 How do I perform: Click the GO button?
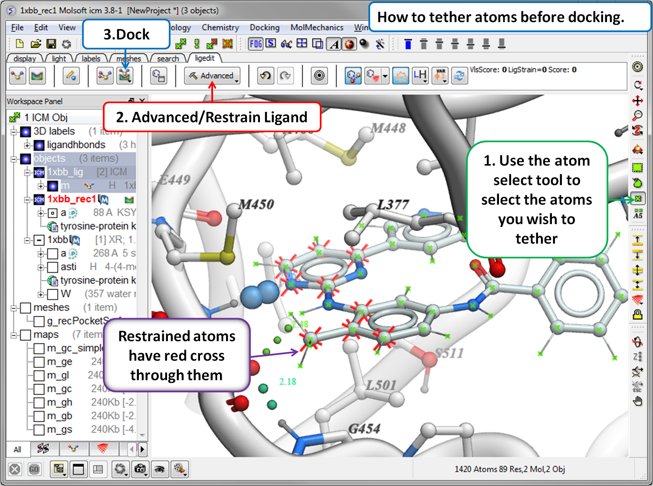tap(34, 469)
